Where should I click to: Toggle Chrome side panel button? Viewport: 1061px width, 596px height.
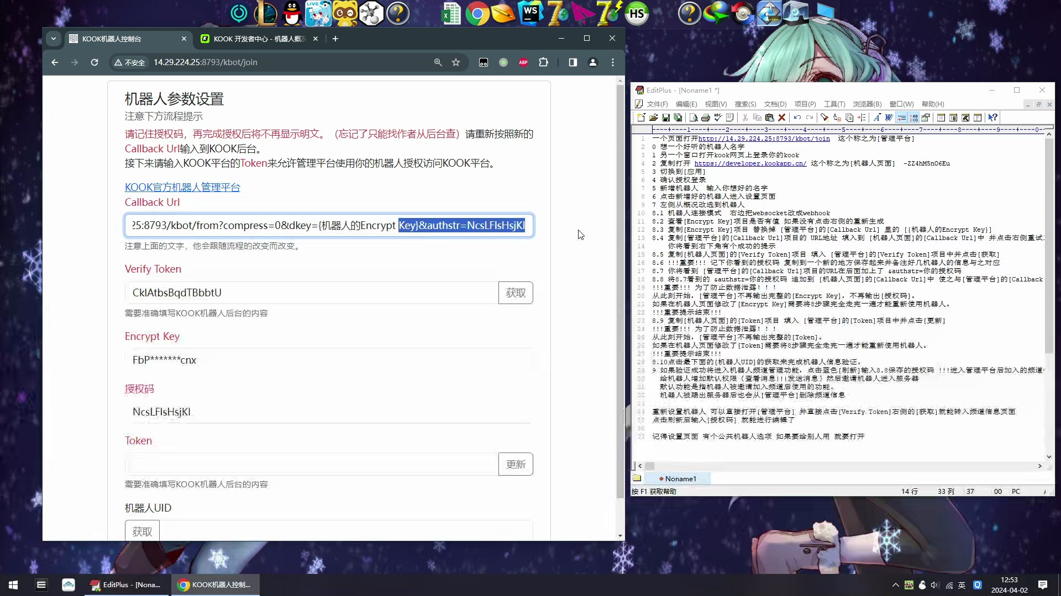click(573, 62)
